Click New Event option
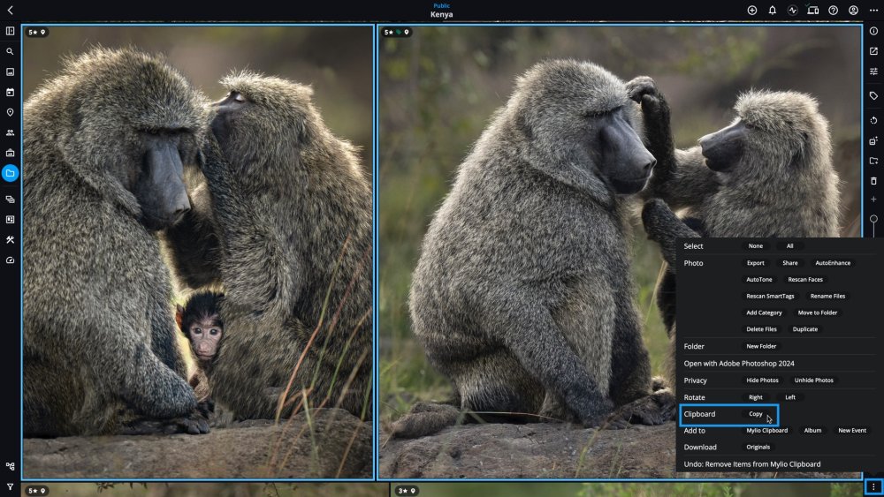This screenshot has height=497, width=884. pyautogui.click(x=852, y=431)
